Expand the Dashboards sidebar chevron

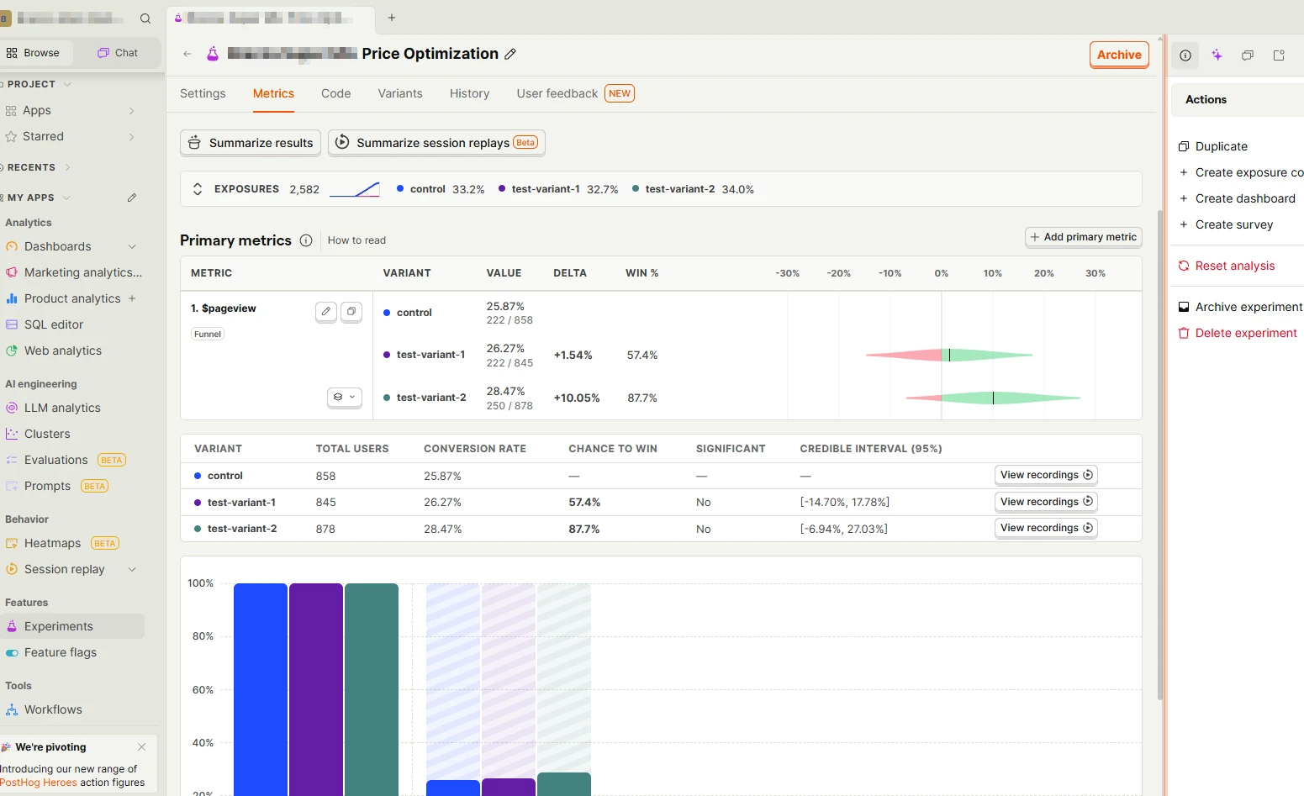point(132,246)
